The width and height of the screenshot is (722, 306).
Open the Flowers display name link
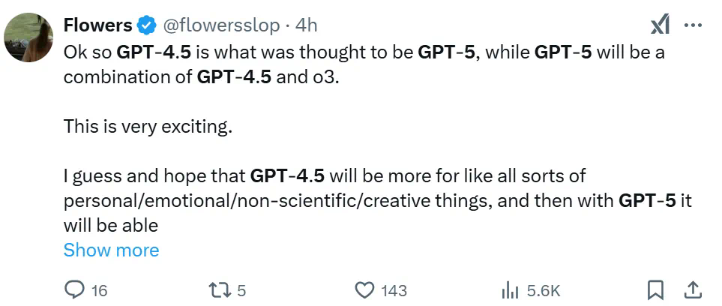pyautogui.click(x=97, y=25)
